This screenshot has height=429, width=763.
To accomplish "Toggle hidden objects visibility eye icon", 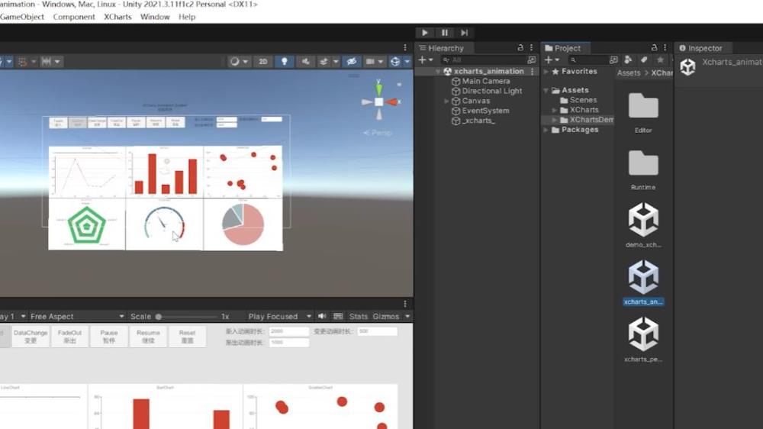I will (351, 61).
